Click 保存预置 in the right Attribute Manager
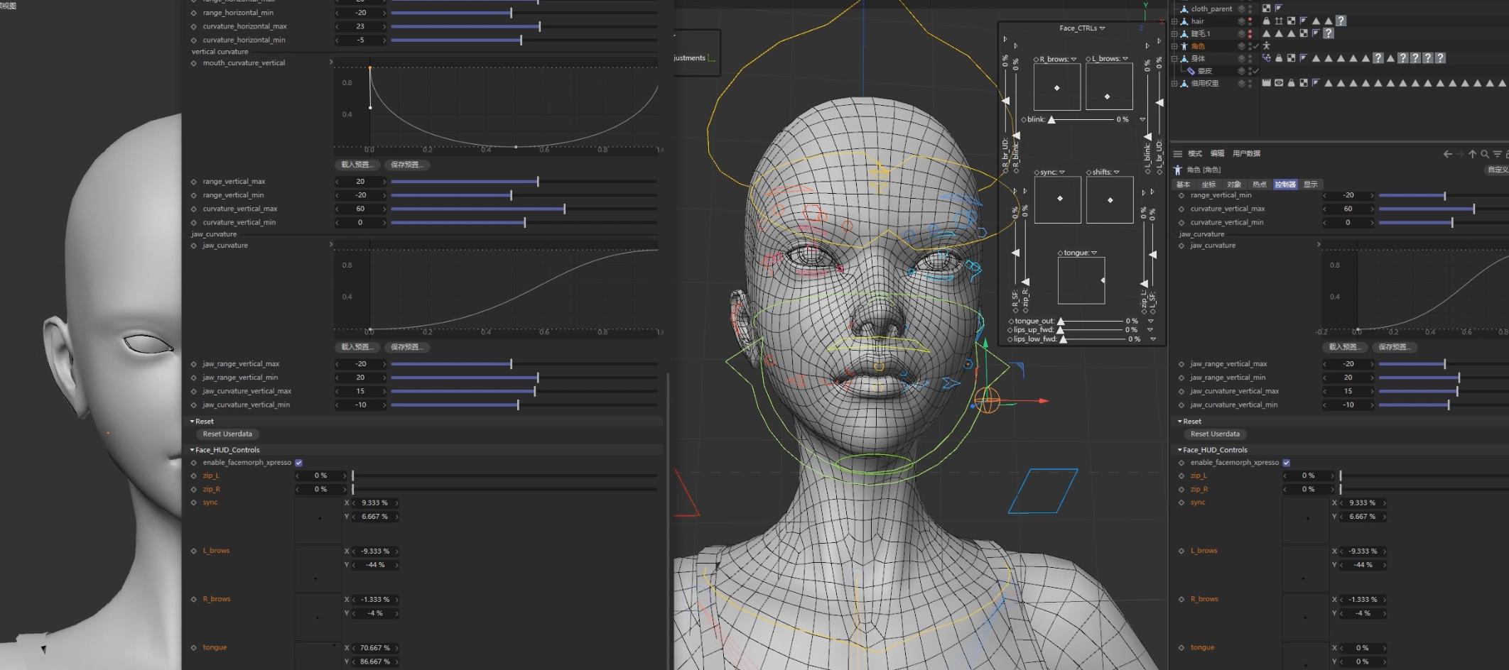1509x670 pixels. coord(1395,347)
